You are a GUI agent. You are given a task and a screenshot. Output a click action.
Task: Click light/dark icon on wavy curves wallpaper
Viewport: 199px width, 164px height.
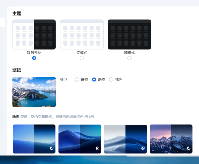[x=97, y=148]
